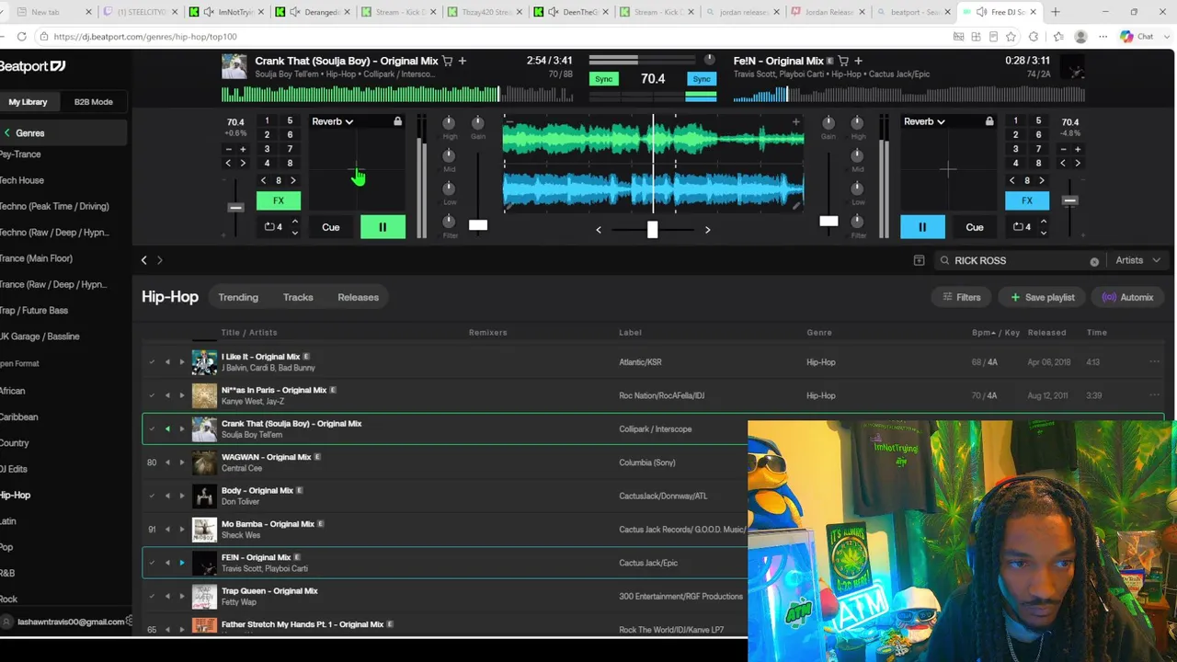Toggle Sync on the right deck
1177x662 pixels.
[702, 79]
